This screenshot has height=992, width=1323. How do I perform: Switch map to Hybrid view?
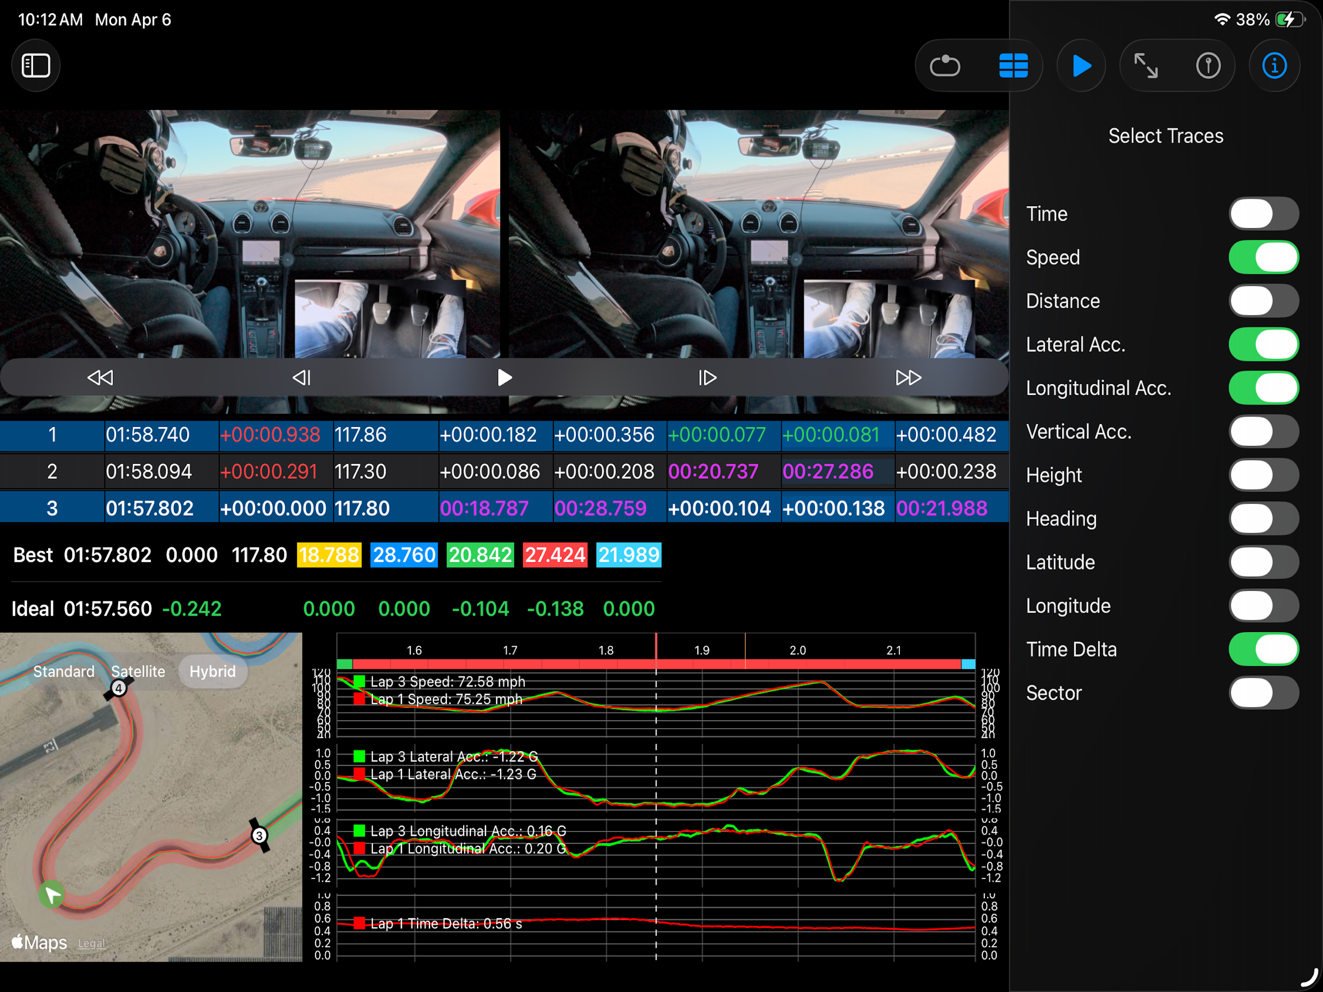coord(212,671)
